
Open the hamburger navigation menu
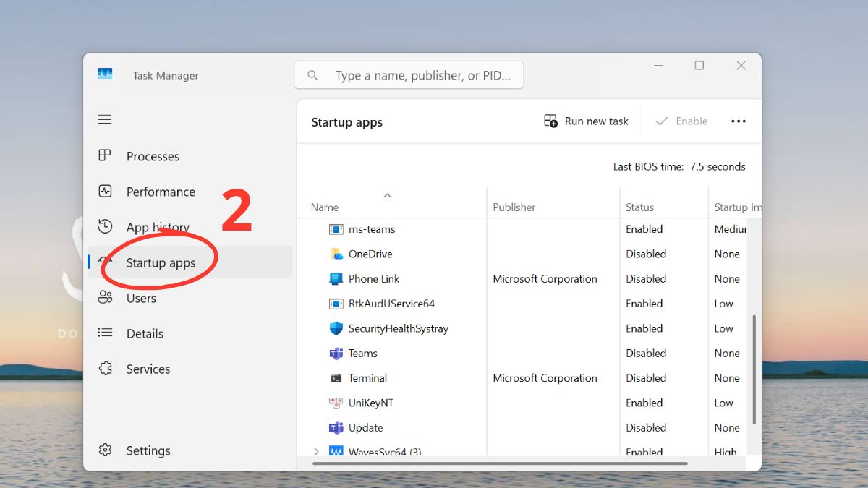click(x=105, y=119)
